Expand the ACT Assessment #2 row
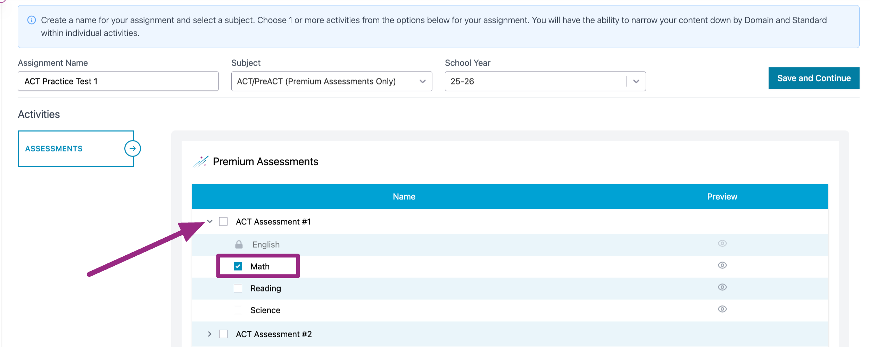870x347 pixels. (210, 334)
